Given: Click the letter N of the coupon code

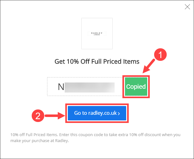Looking at the screenshot, I should 61,87.
